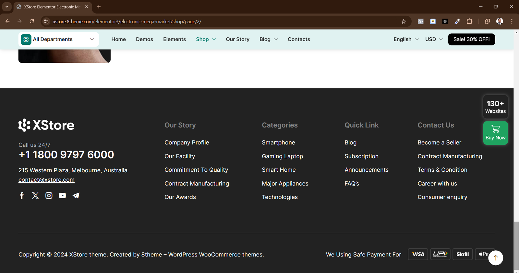Open the browser Extensions puzzle icon

469,22
